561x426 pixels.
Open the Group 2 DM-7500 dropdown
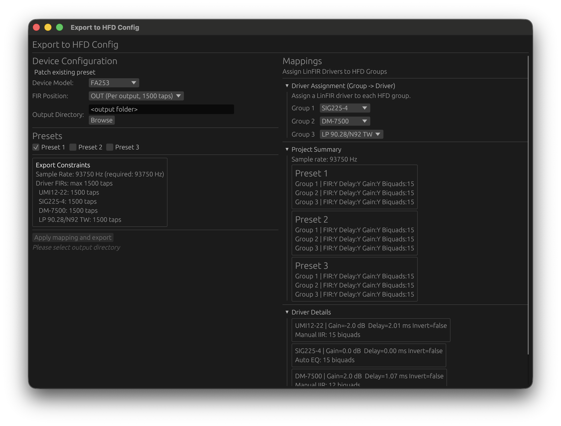344,121
